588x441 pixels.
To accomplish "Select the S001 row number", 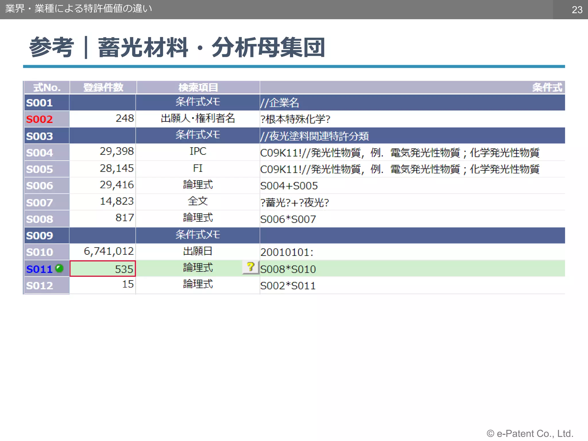I will (39, 103).
